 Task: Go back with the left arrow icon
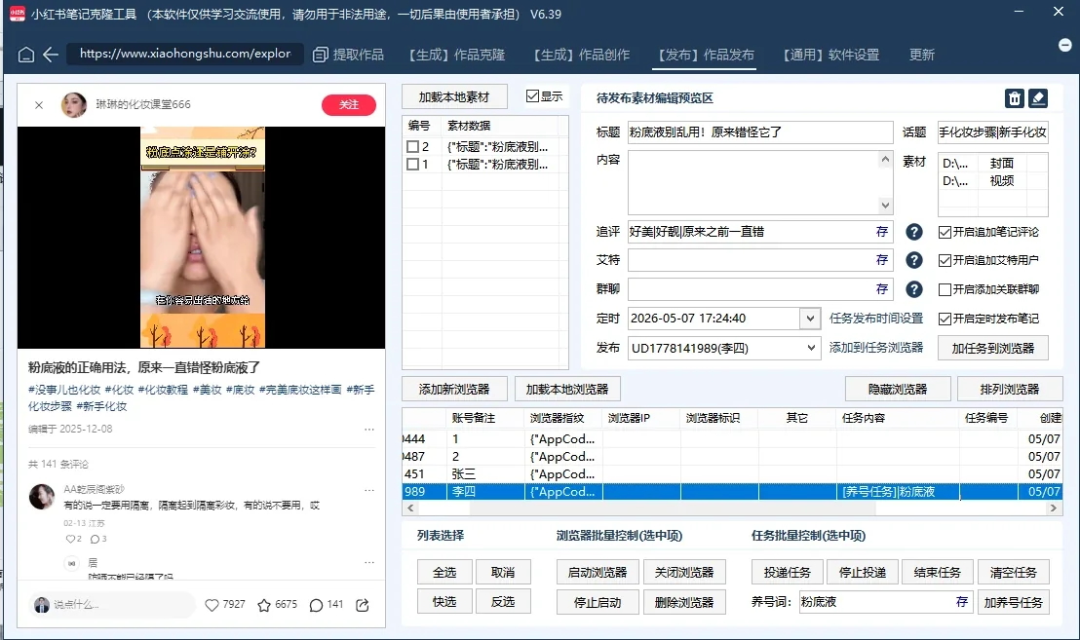click(x=51, y=55)
